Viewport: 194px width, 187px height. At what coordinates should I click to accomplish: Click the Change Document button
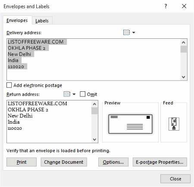(64, 162)
